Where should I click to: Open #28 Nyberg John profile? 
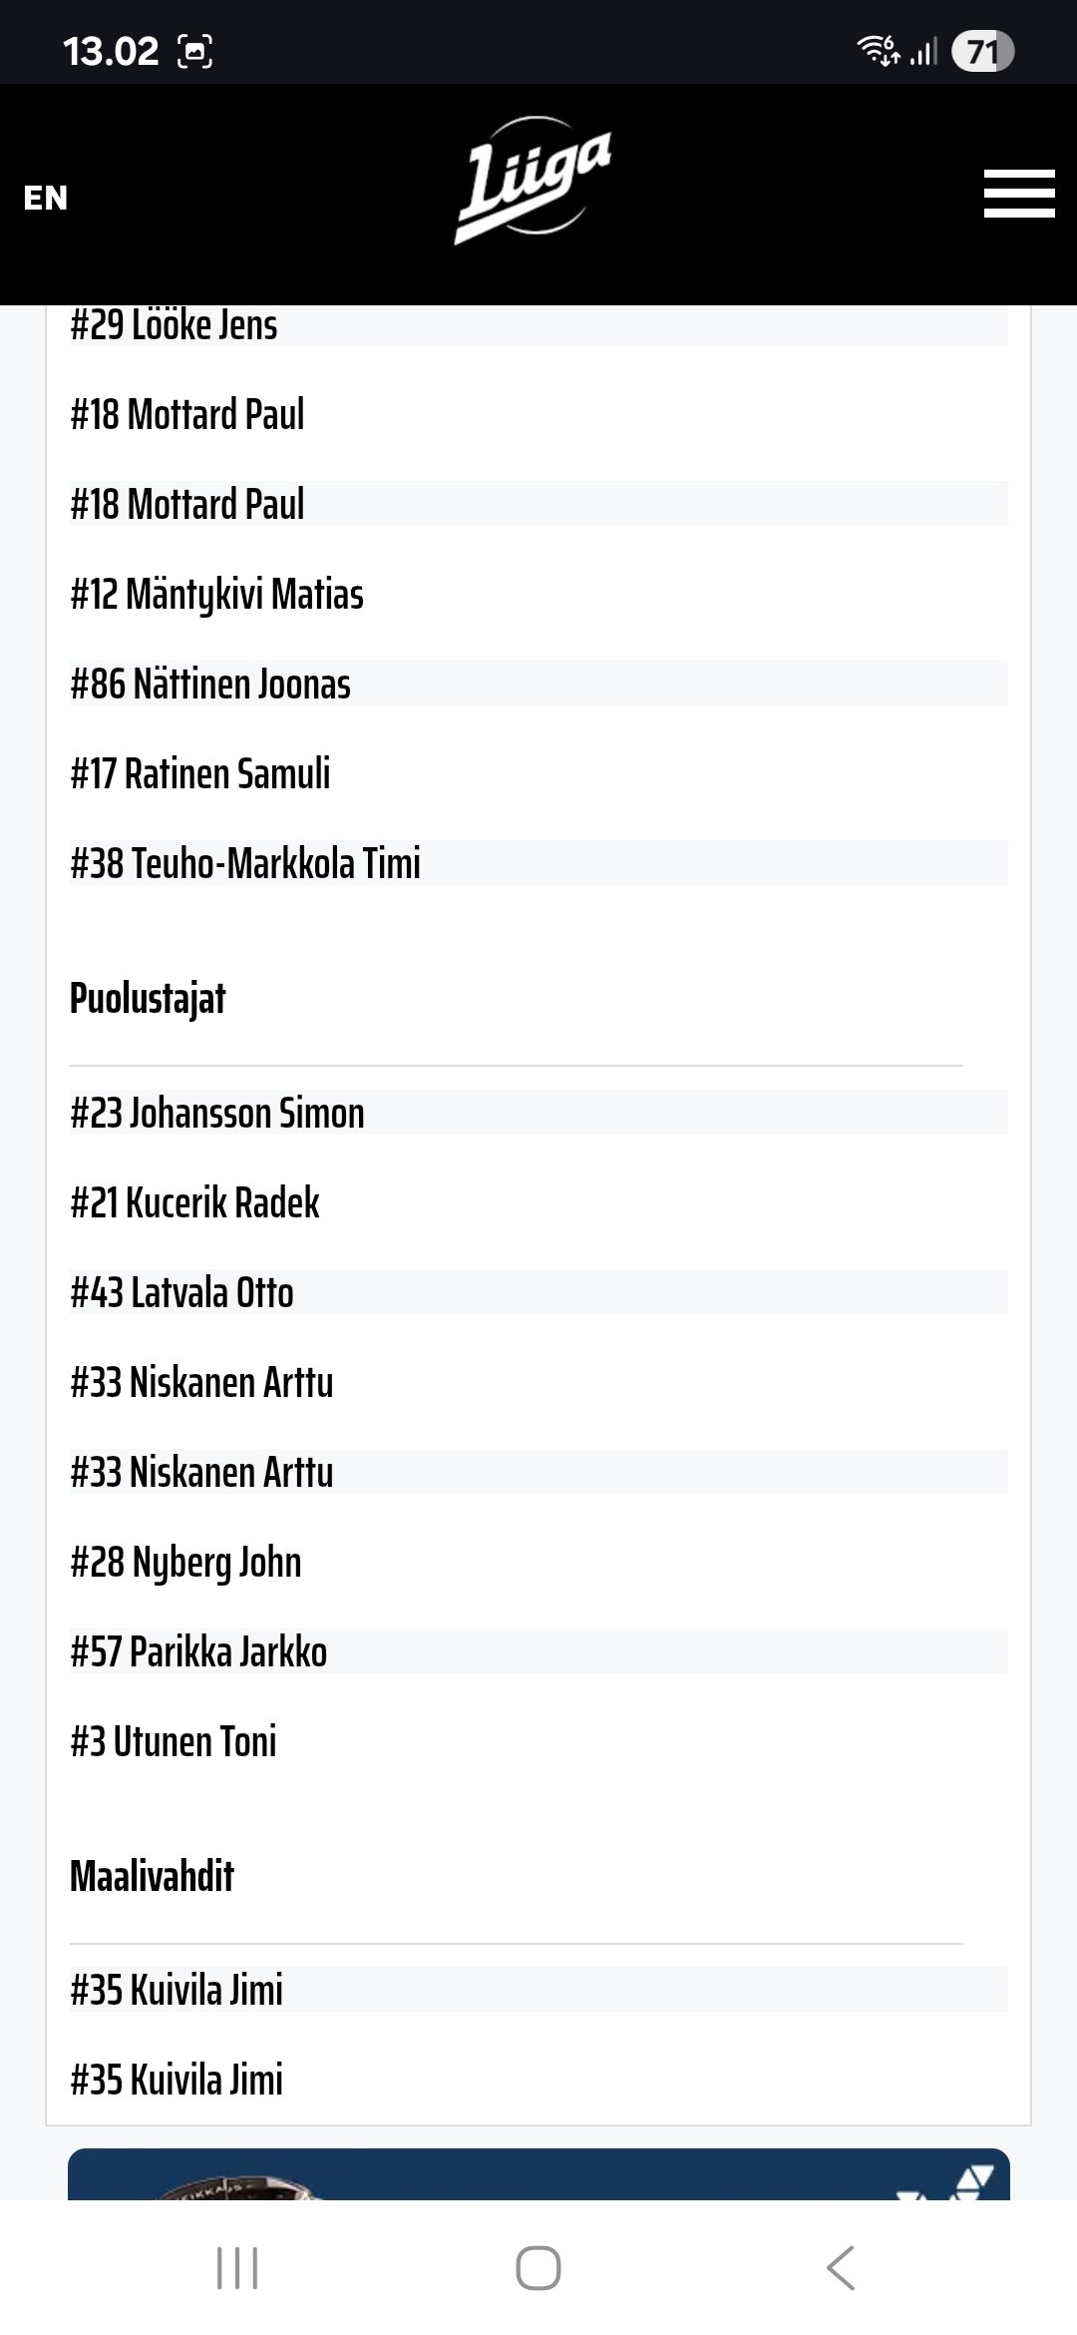[186, 1563]
